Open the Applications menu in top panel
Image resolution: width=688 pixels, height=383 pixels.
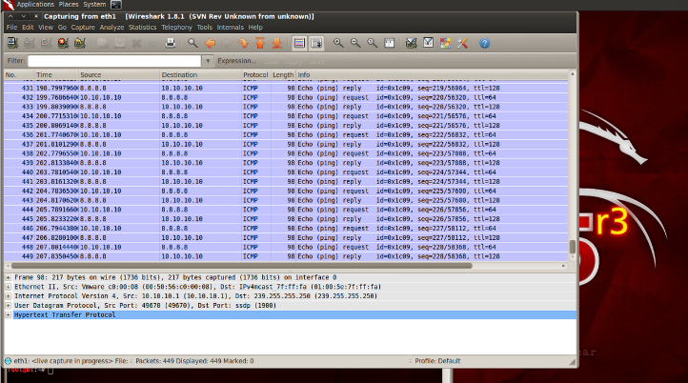click(x=35, y=5)
